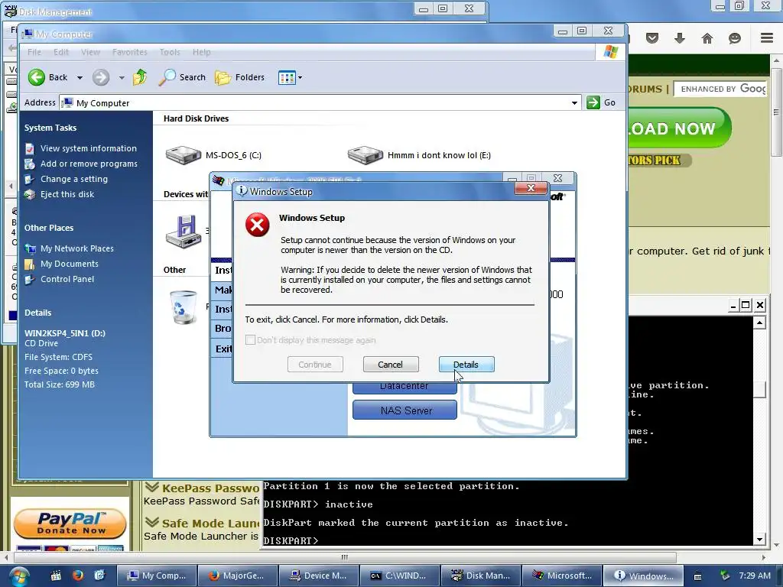Switch to Device Manager taskbar button
This screenshot has height=587, width=783.
click(318, 576)
